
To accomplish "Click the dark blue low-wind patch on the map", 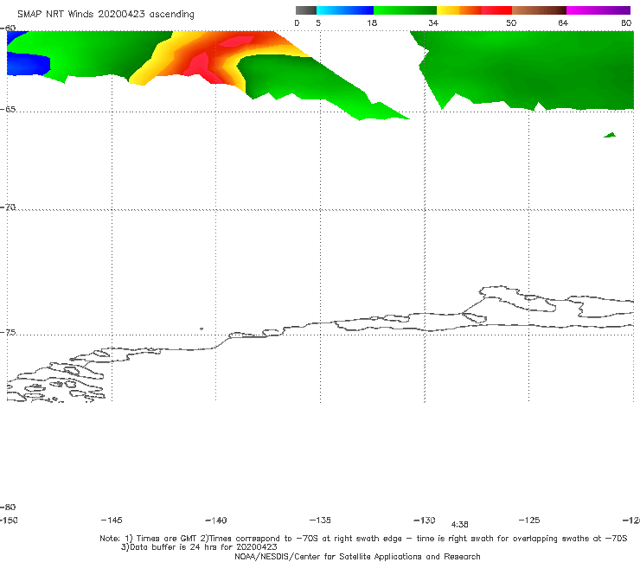I will click(27, 65).
